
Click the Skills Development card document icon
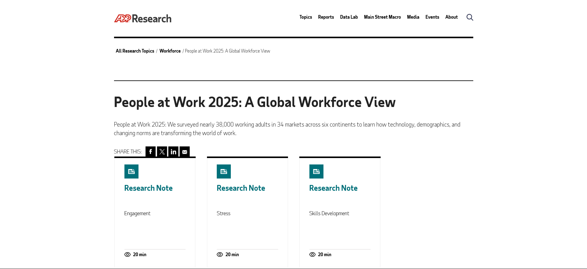coord(316,171)
